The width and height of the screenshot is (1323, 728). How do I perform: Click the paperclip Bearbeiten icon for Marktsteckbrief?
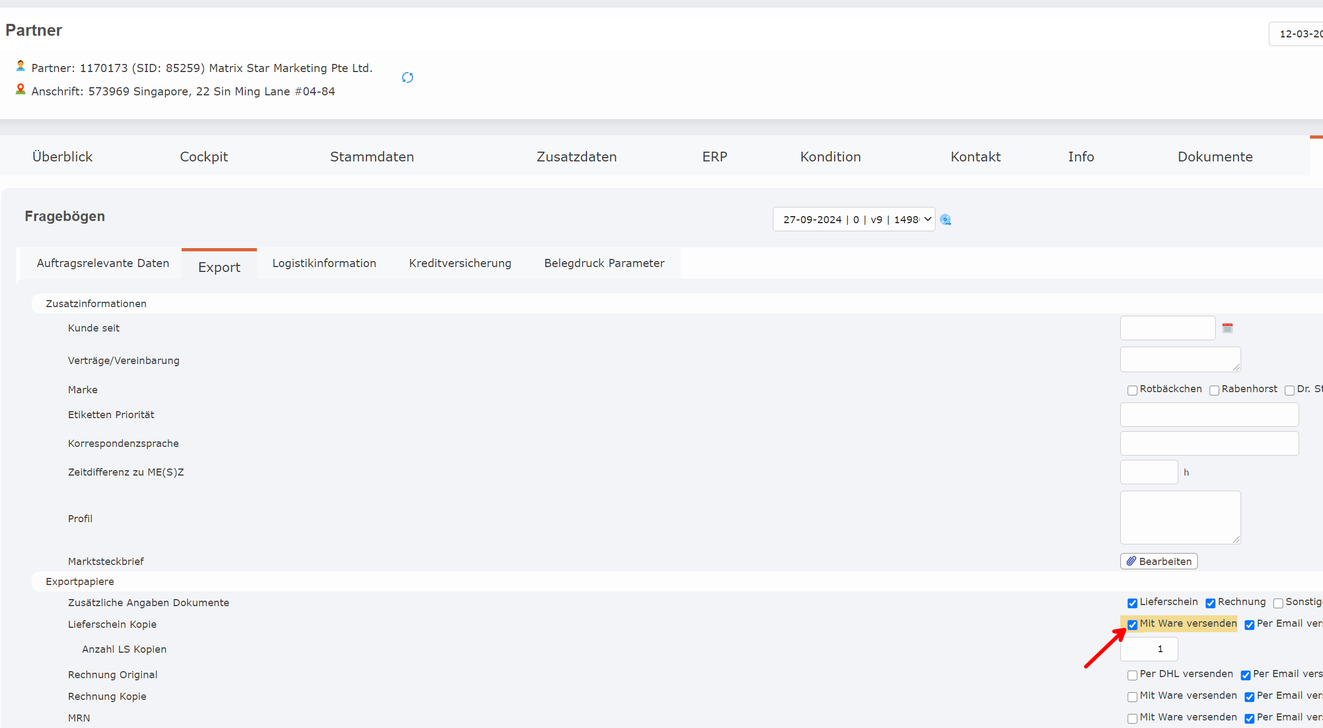click(1131, 561)
